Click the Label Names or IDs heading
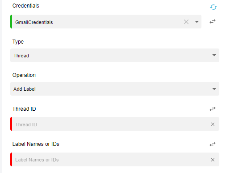This screenshot has height=173, width=226. click(36, 144)
